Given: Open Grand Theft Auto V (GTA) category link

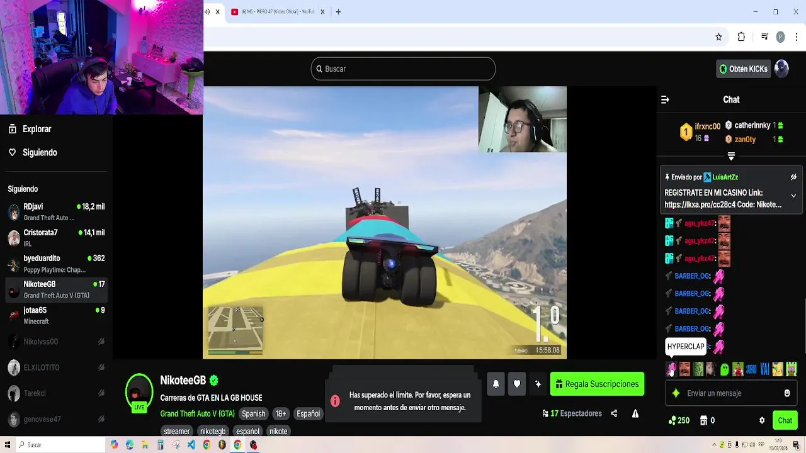Looking at the screenshot, I should [197, 413].
